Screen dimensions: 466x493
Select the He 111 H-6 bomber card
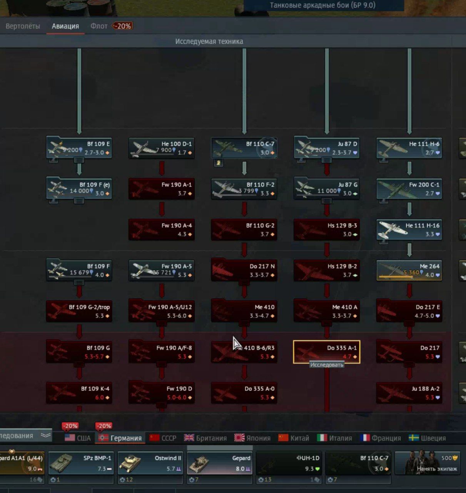click(x=409, y=148)
